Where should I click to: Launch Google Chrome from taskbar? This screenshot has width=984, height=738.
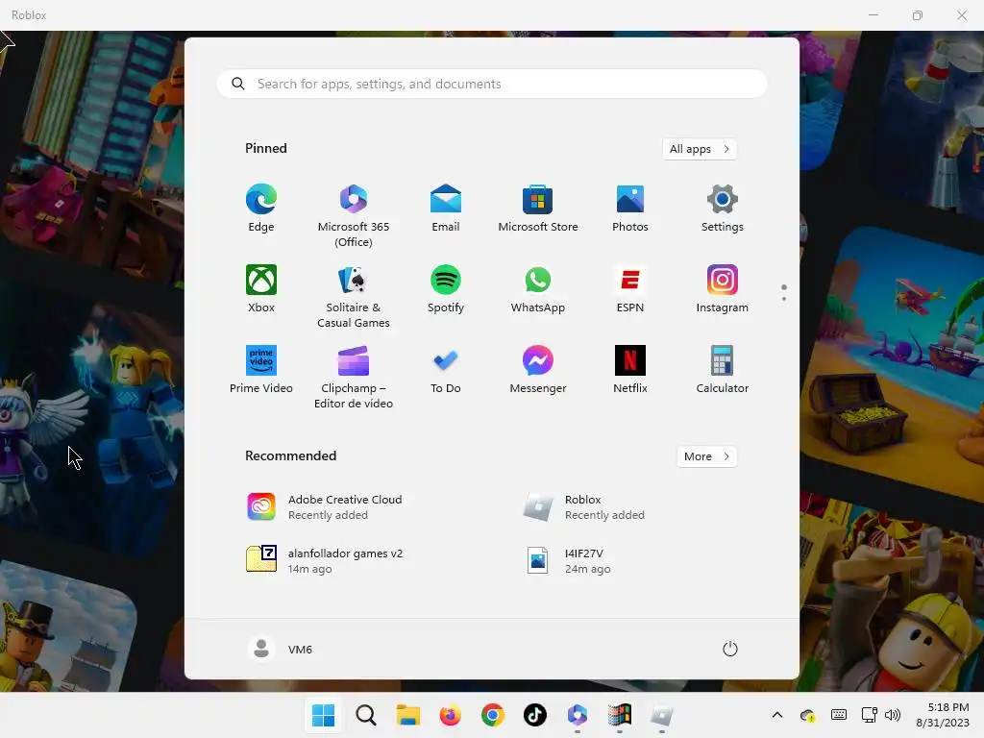tap(493, 715)
